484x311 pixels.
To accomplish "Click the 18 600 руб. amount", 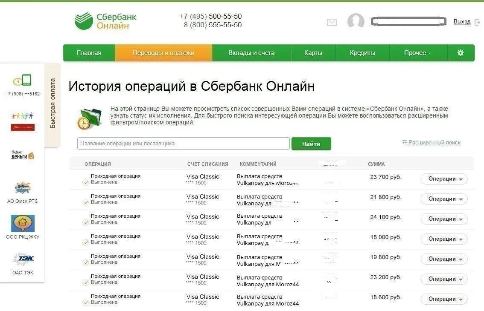I will [385, 297].
